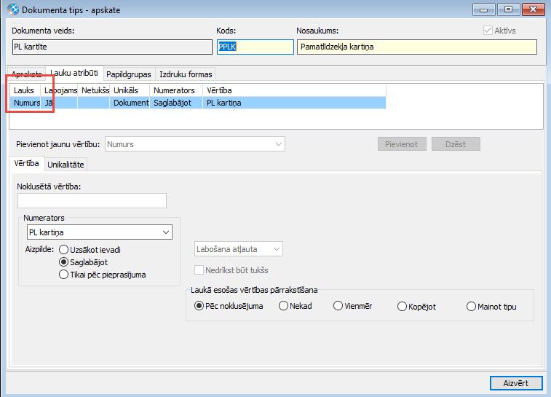Switch to the Apraksts tab
Screen dimensions: 551x397
(26, 74)
